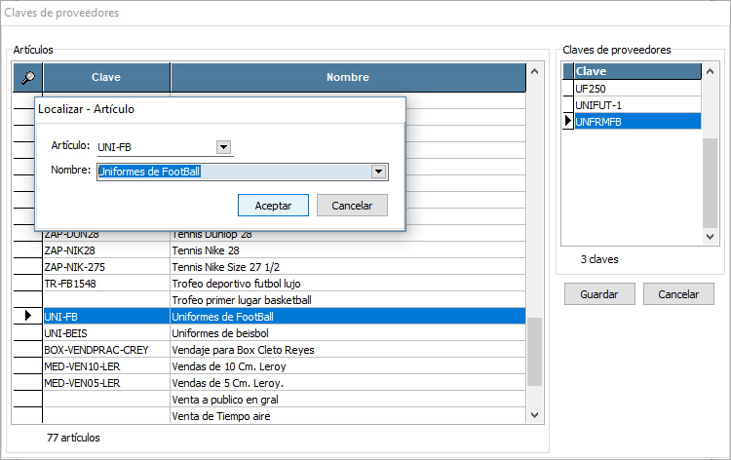Click Cancelar below the proveedores list
Image resolution: width=731 pixels, height=460 pixels.
(678, 294)
